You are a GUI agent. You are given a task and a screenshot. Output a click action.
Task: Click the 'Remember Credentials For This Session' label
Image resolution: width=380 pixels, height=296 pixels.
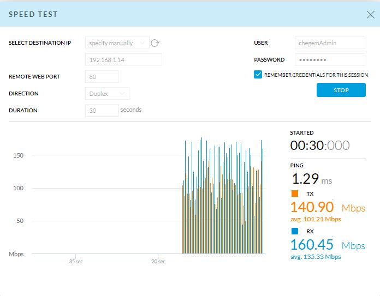(316, 75)
